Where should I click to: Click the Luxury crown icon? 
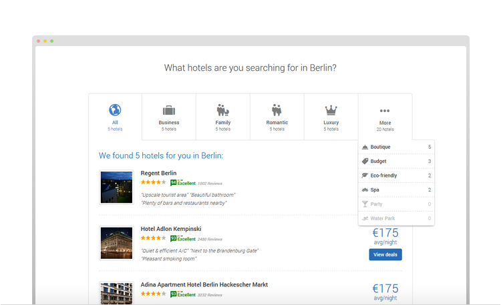pos(331,110)
